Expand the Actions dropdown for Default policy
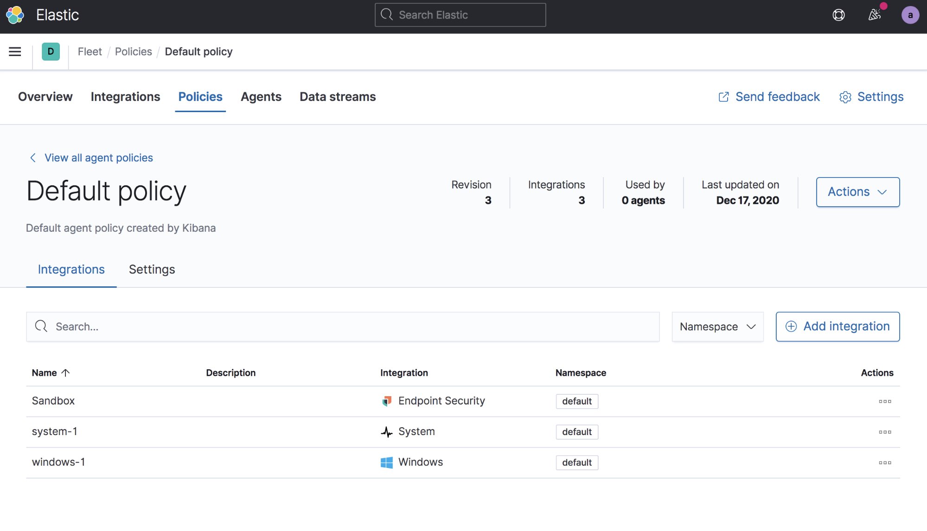The width and height of the screenshot is (927, 531). click(857, 191)
